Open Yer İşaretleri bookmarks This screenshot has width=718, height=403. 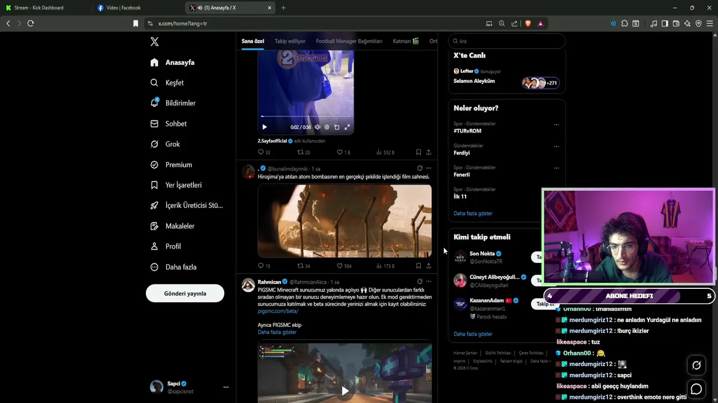pyautogui.click(x=176, y=185)
